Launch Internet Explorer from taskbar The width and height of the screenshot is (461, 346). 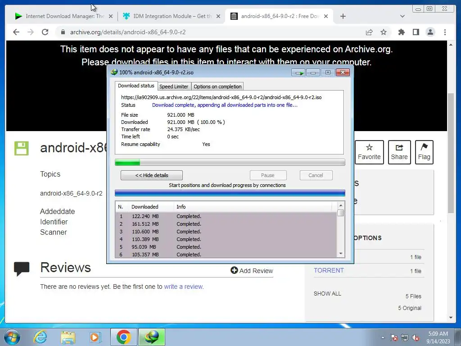[40, 337]
